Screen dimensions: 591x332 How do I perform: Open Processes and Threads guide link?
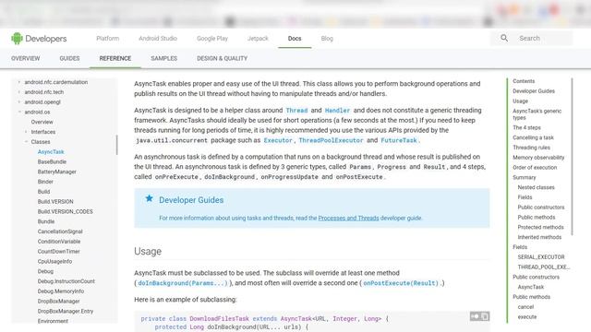tap(349, 218)
